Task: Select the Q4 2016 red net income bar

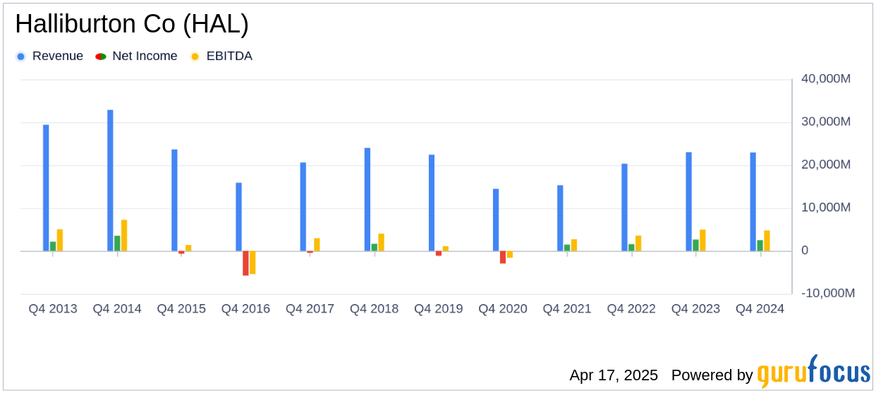Action: (x=245, y=263)
